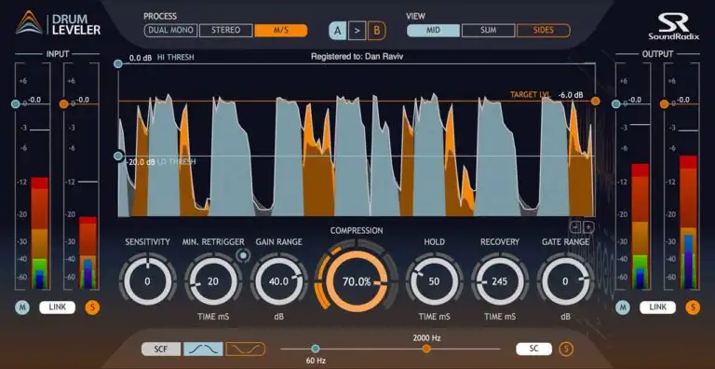Click the "-6.0 dB" target level value

pos(571,95)
